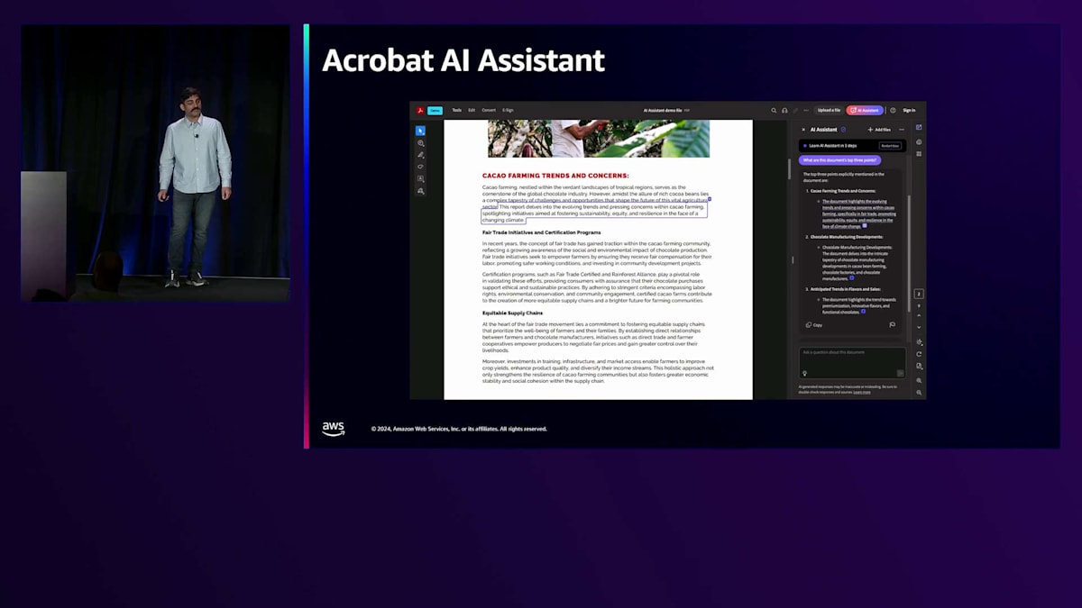The height and width of the screenshot is (608, 1082).
Task: Click the Add files button
Action: [879, 130]
